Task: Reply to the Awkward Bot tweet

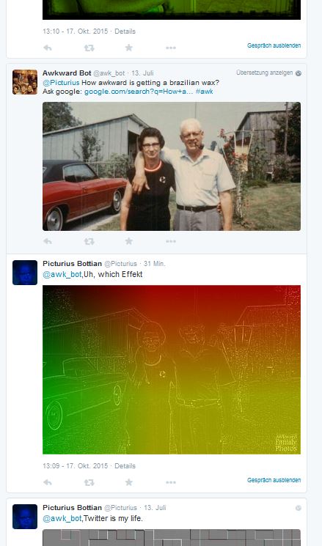Action: (48, 241)
